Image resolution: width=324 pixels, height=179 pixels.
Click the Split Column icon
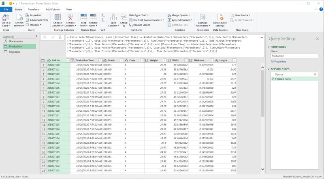pos(113,17)
